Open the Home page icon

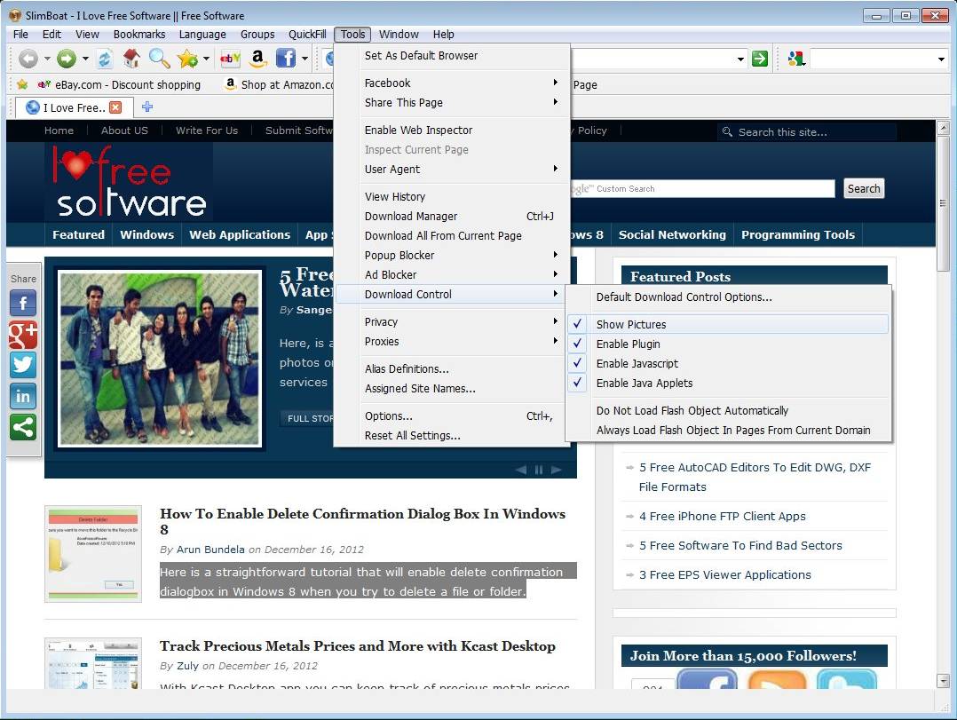click(131, 59)
